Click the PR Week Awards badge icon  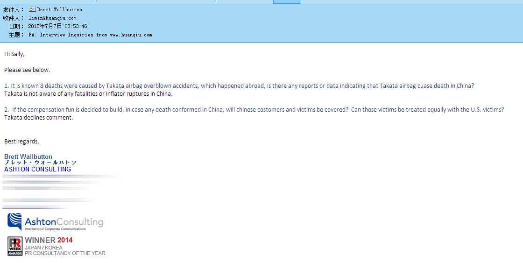click(x=15, y=246)
